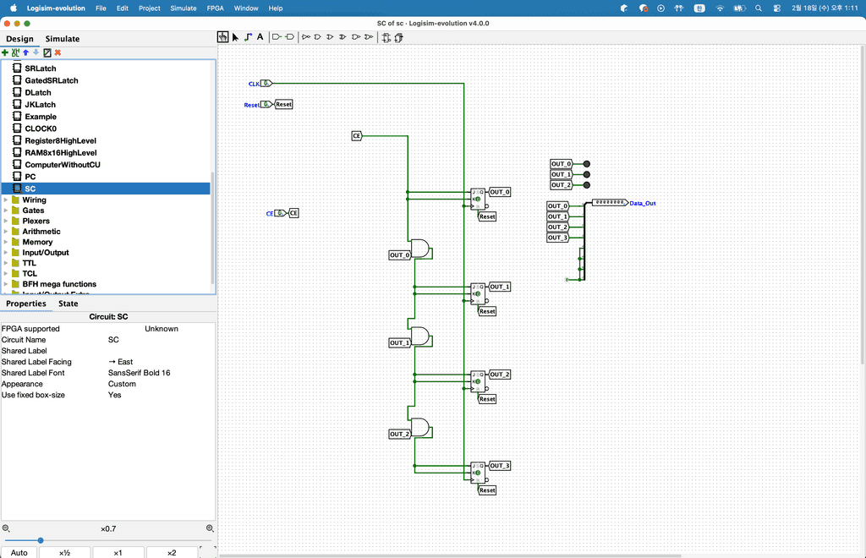
Task: Click the green plus Add Circuit icon
Action: (5, 52)
